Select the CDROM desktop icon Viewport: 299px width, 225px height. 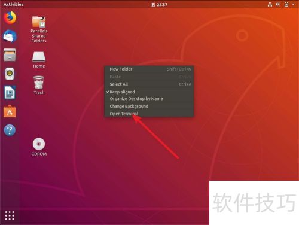click(39, 147)
